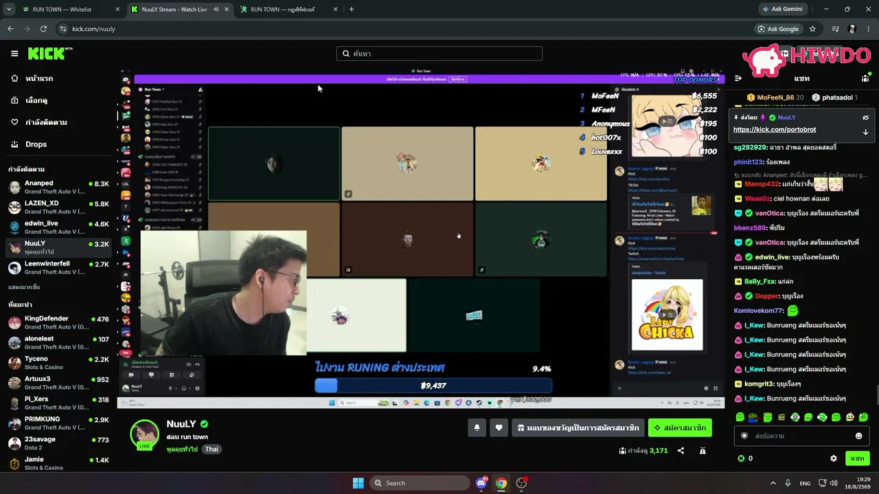The image size is (879, 494).
Task: Open a new browser tab
Action: click(x=352, y=10)
